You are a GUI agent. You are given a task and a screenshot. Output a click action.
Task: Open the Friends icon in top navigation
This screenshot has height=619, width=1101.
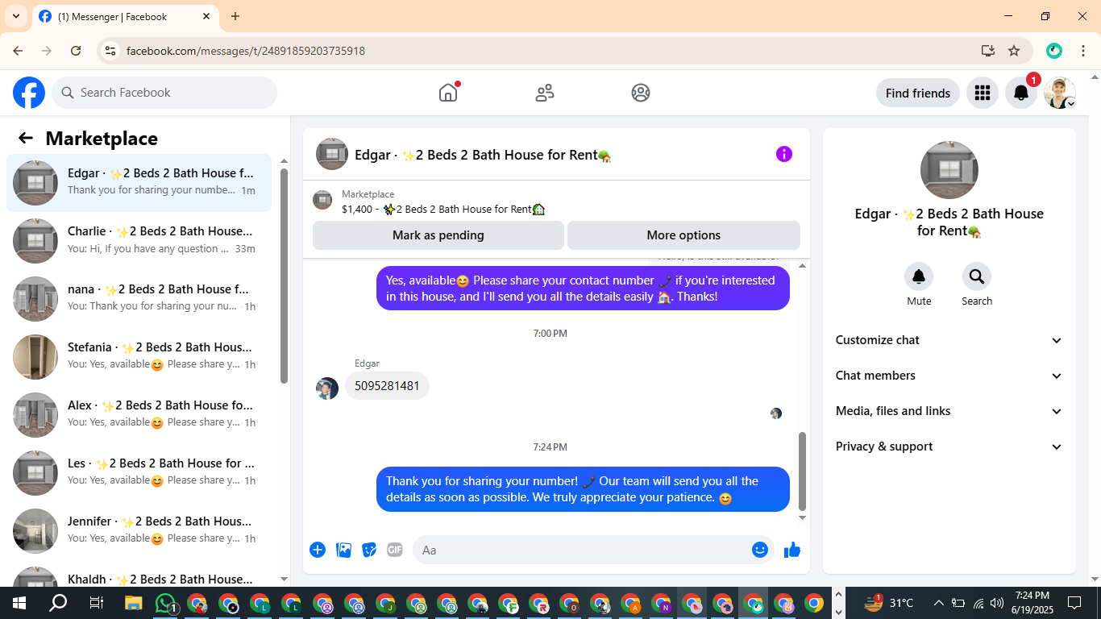pos(545,93)
